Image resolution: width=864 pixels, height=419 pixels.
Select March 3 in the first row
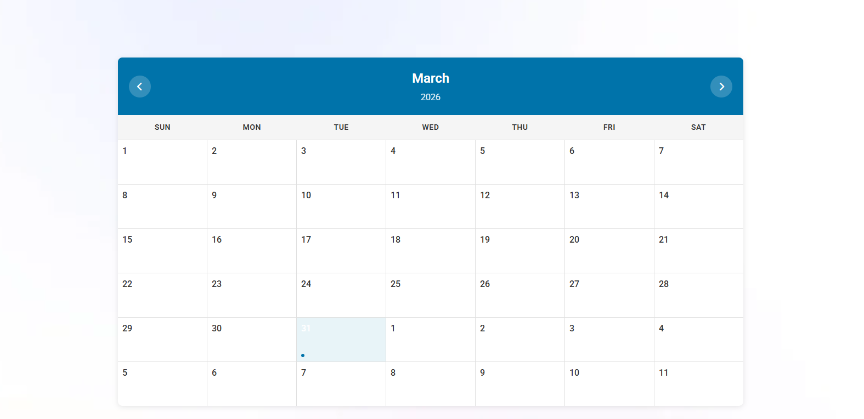(x=341, y=162)
